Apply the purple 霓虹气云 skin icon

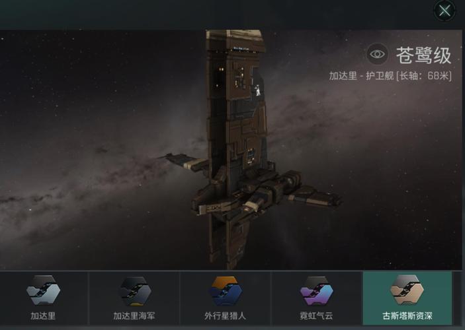point(316,290)
